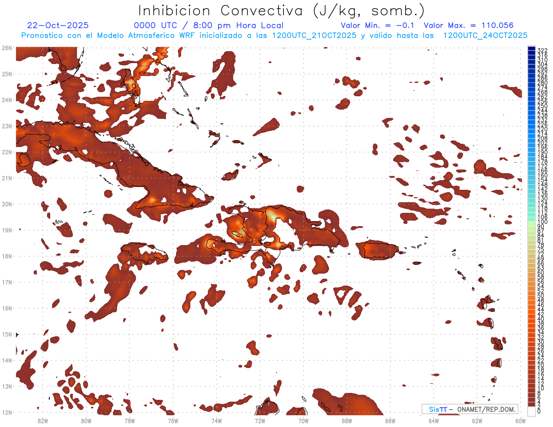This screenshot has height=427, width=553.
Task: Click the '12N' latitude label
Action: pos(7,412)
